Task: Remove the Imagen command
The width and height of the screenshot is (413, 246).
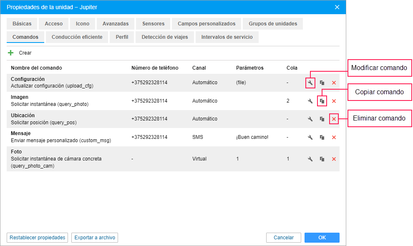Action: pyautogui.click(x=334, y=101)
